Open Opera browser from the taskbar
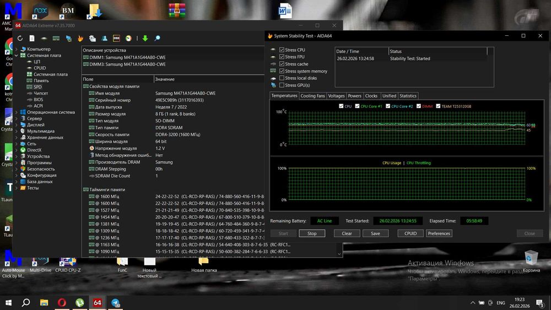The width and height of the screenshot is (551, 310). tap(62, 302)
